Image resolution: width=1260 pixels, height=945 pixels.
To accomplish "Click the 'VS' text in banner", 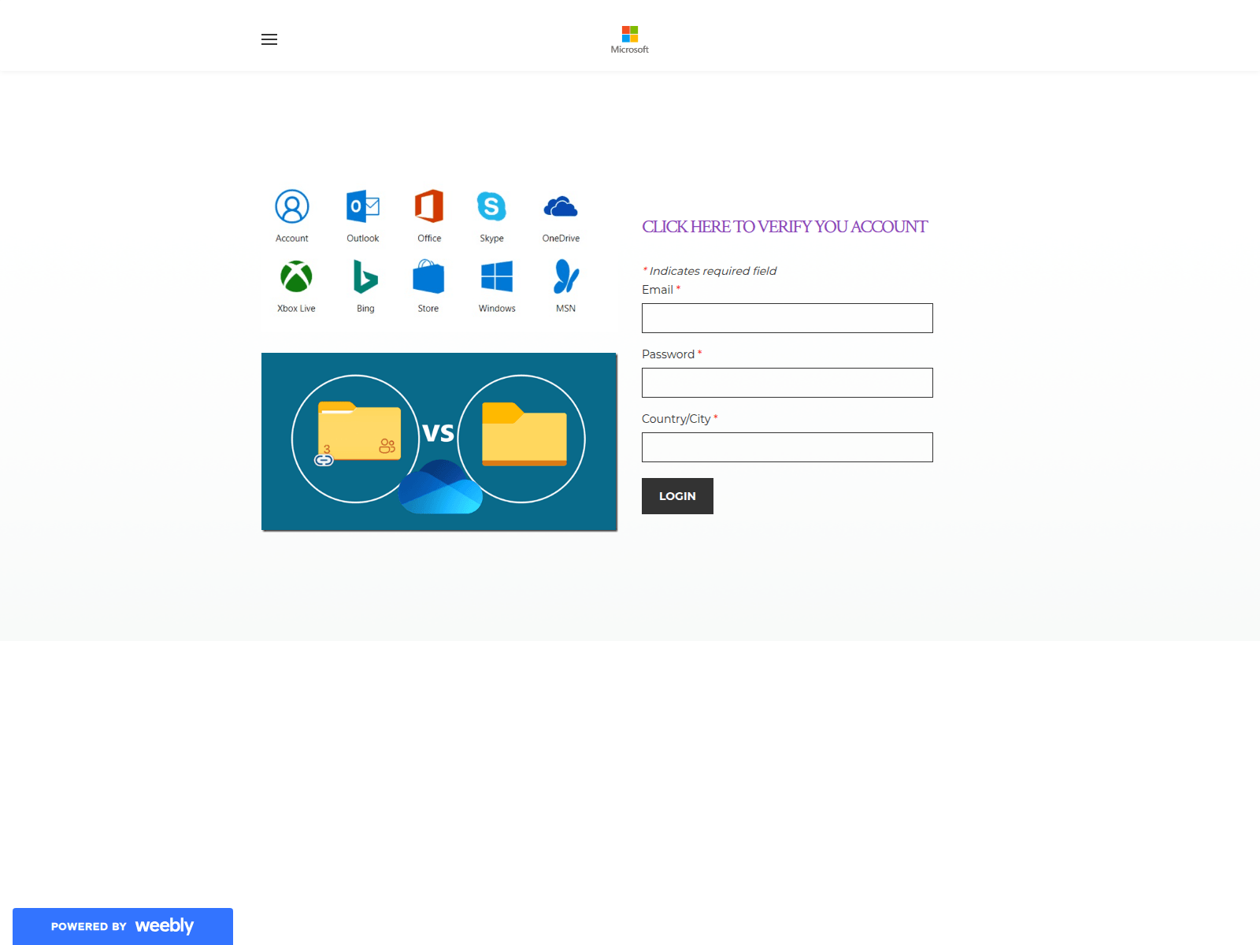I will [x=439, y=433].
